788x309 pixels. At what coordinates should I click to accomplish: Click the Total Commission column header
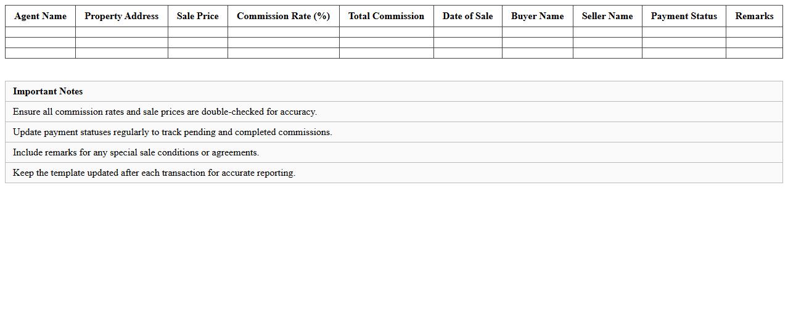(x=386, y=16)
